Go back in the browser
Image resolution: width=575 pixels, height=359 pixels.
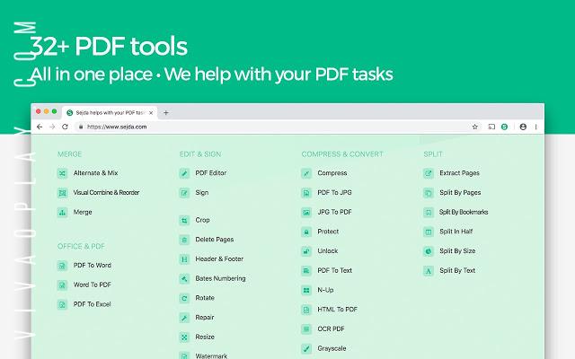click(40, 127)
